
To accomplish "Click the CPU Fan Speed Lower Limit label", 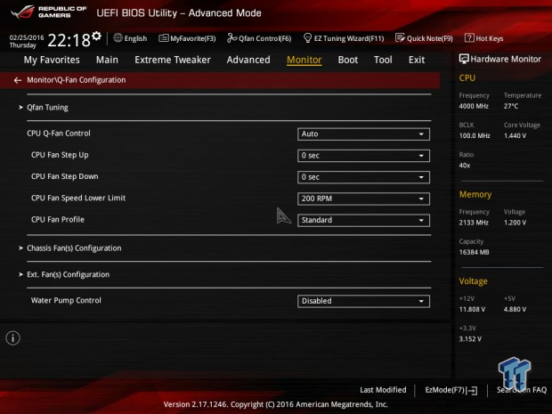I will (x=78, y=198).
